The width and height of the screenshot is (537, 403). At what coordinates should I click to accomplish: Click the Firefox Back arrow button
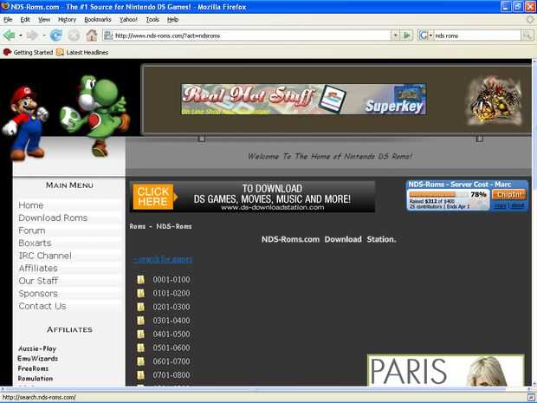(9, 36)
